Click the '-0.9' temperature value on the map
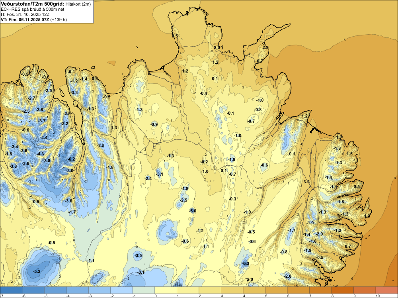 (154, 124)
